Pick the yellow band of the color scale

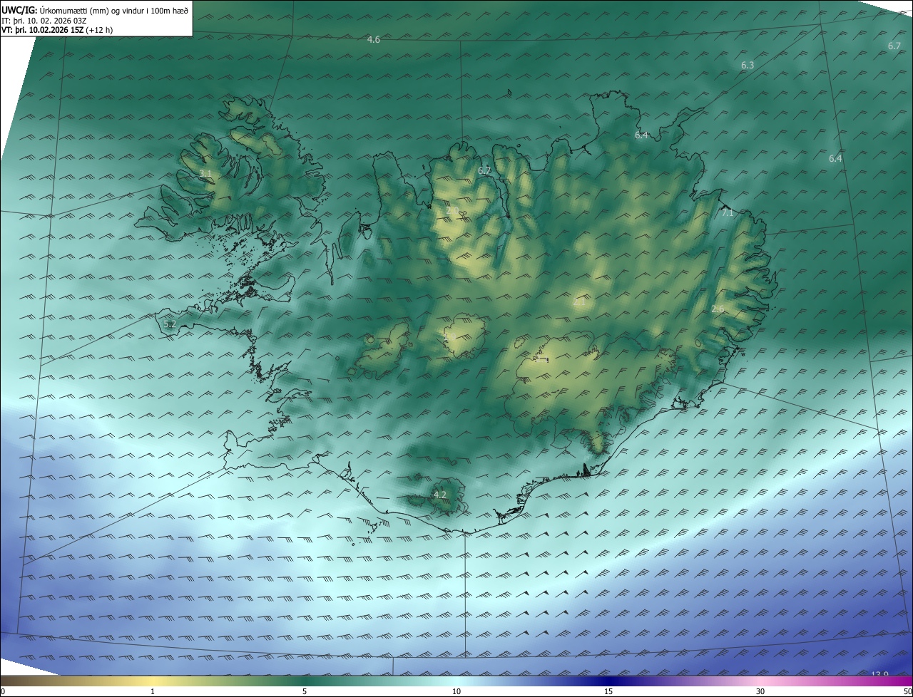click(x=153, y=681)
